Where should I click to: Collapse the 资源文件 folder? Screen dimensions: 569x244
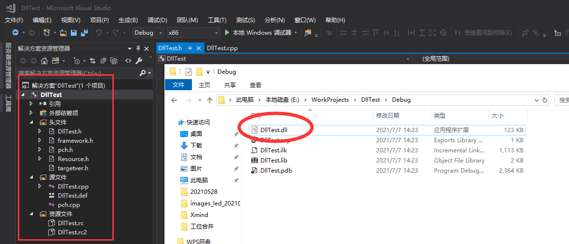pos(31,214)
